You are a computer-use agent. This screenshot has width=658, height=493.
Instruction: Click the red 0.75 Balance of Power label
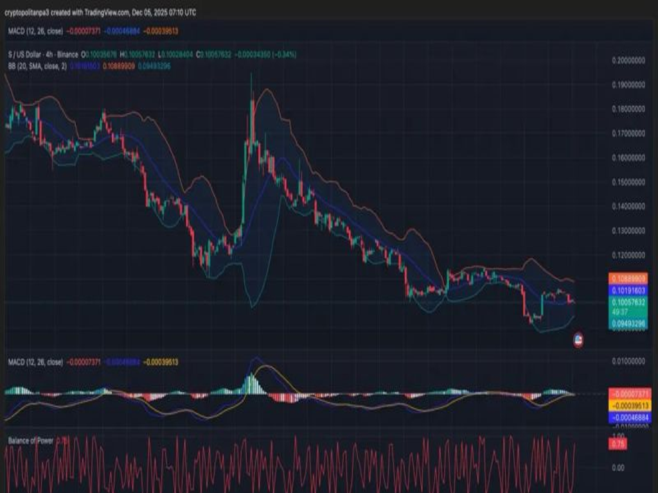click(619, 444)
